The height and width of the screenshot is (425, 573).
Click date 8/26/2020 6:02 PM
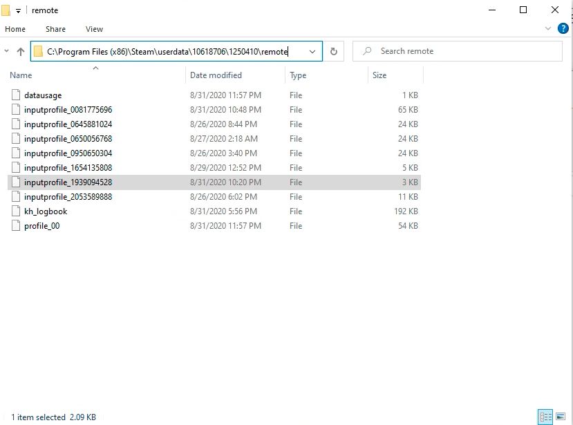click(223, 197)
